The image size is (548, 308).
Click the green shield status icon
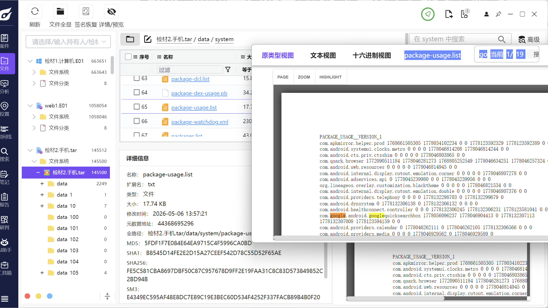coord(428,14)
